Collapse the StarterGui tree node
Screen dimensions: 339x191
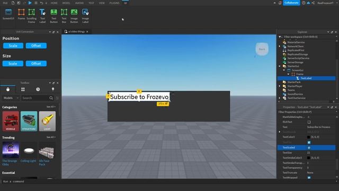tap(280, 66)
